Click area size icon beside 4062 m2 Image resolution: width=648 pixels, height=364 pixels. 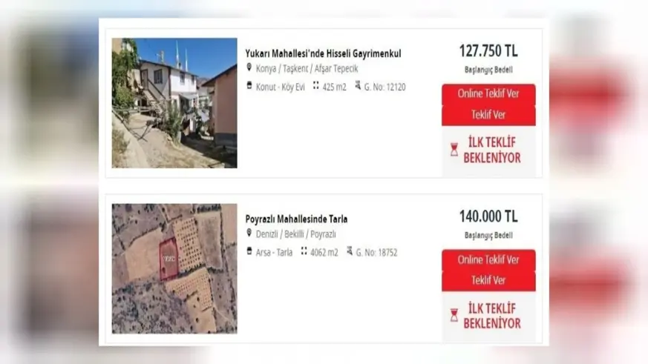click(304, 251)
